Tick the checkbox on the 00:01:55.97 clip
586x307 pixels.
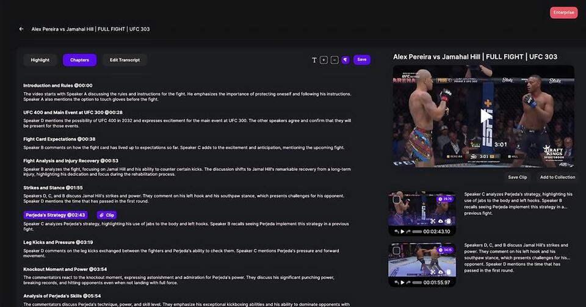(396, 250)
